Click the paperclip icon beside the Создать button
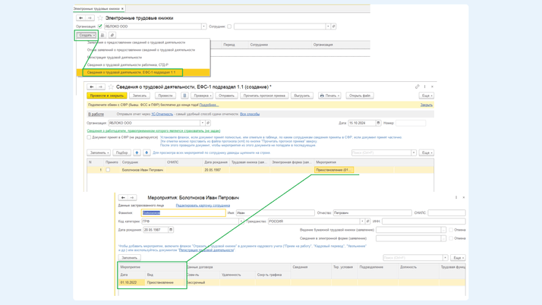 [x=112, y=35]
